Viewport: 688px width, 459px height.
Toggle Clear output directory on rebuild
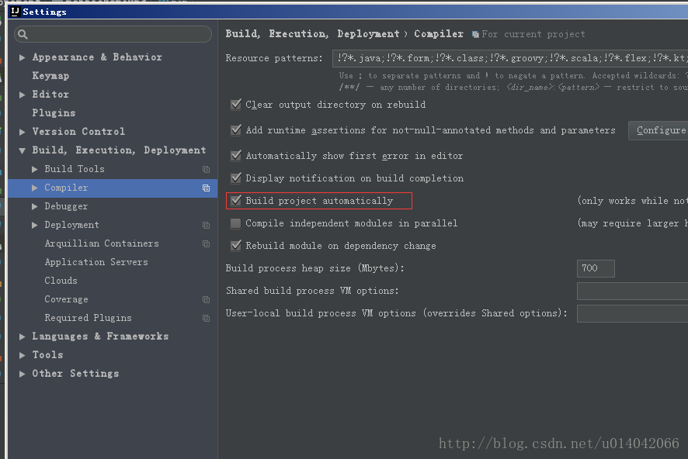pos(235,105)
